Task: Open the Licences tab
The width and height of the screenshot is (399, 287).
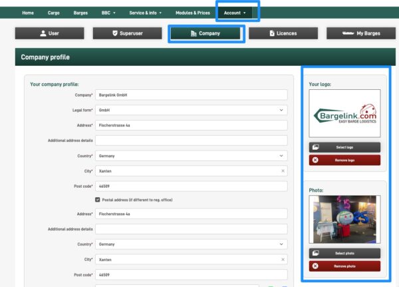Action: 283,33
